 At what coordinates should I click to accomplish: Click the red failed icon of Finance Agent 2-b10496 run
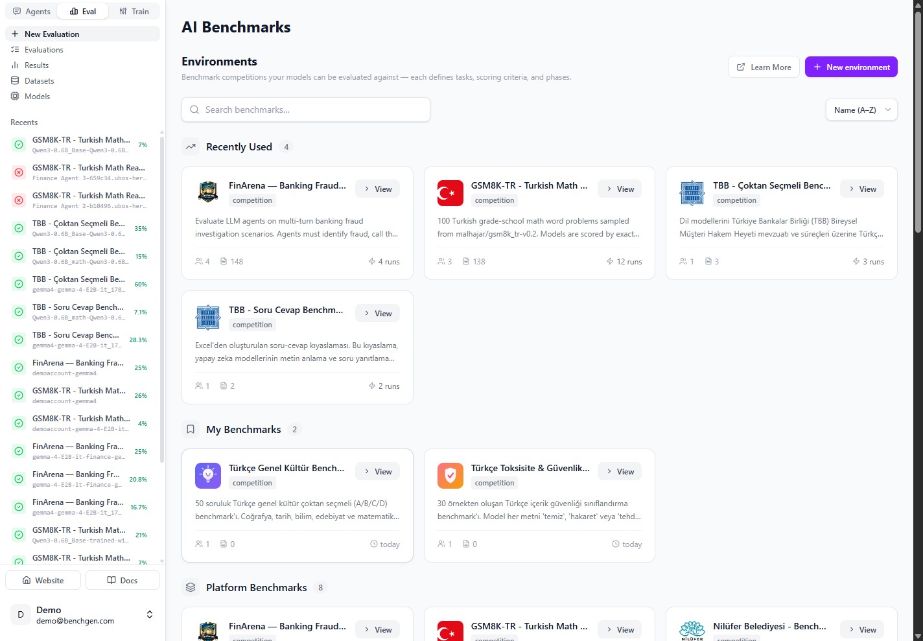point(19,200)
